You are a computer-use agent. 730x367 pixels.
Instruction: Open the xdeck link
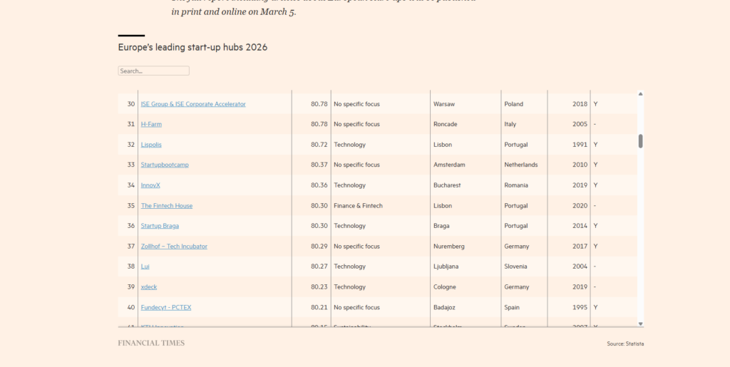click(x=149, y=287)
